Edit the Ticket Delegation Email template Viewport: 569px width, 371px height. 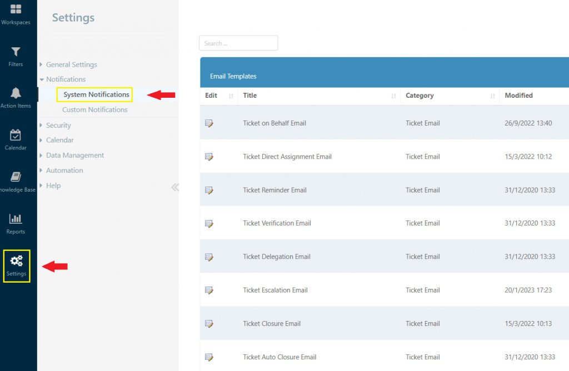click(209, 257)
